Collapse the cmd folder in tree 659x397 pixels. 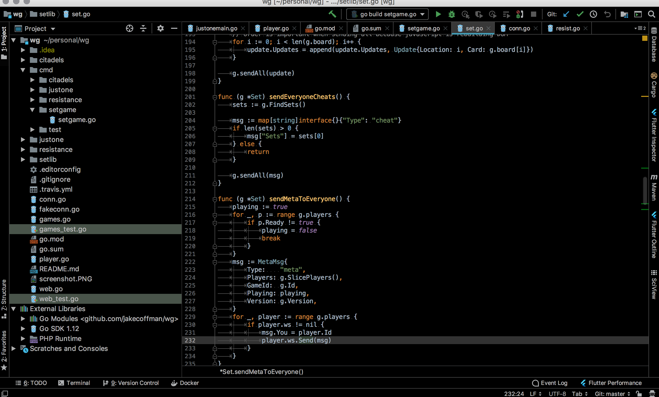pyautogui.click(x=23, y=70)
